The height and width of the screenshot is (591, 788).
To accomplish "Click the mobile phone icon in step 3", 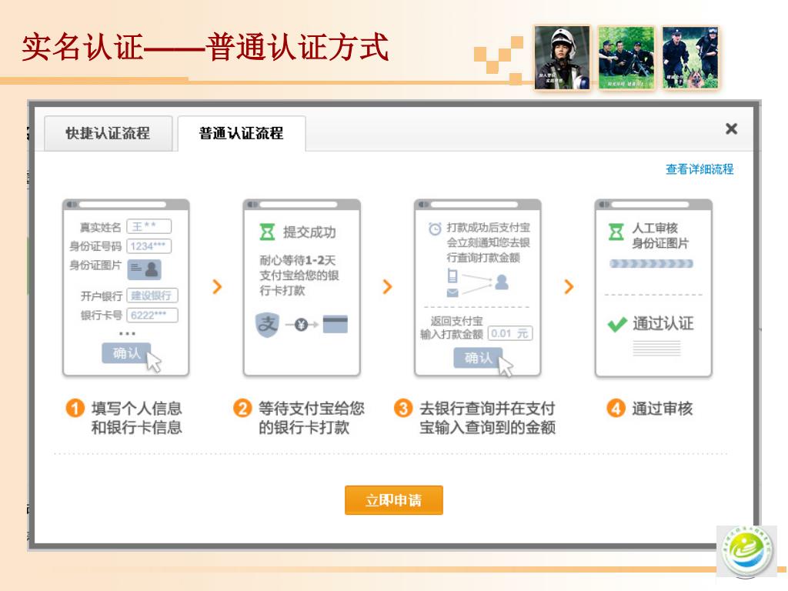I will (452, 275).
